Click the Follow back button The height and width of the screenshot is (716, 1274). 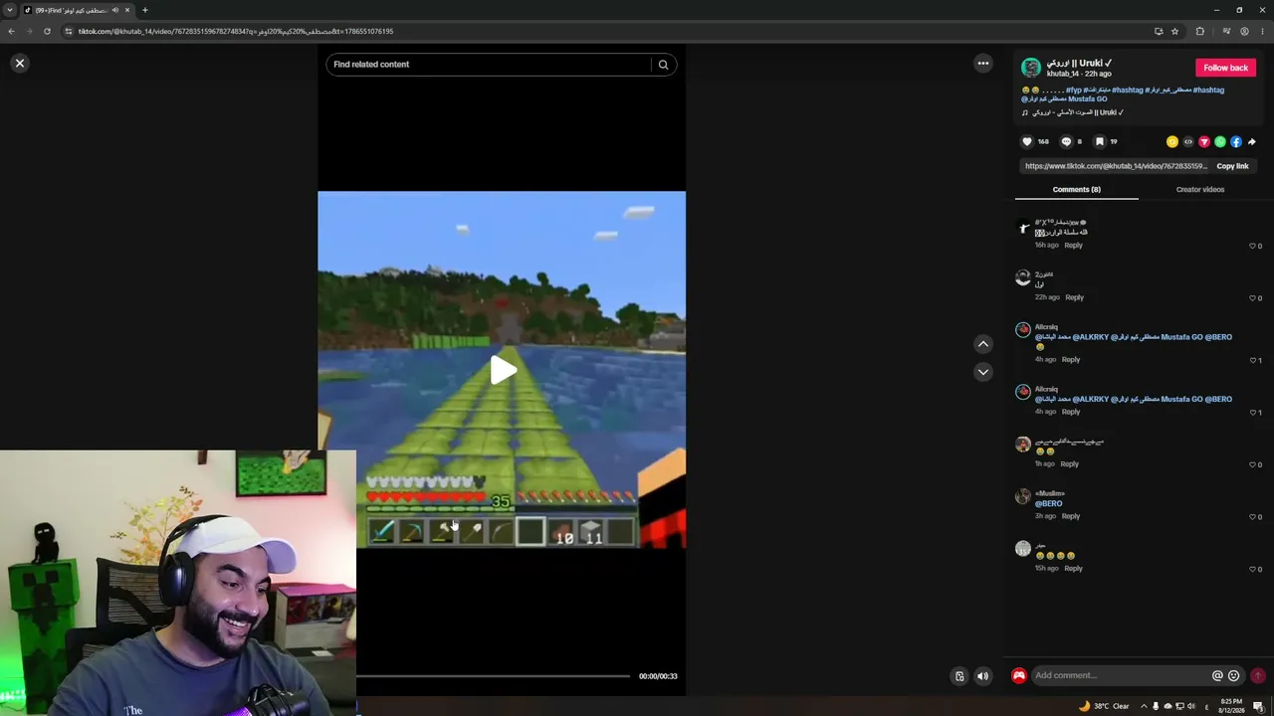tap(1225, 68)
